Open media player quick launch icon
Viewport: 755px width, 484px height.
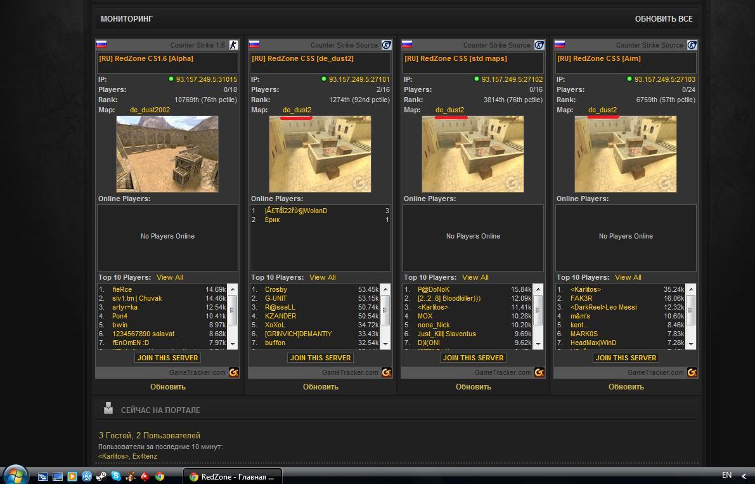(72, 476)
